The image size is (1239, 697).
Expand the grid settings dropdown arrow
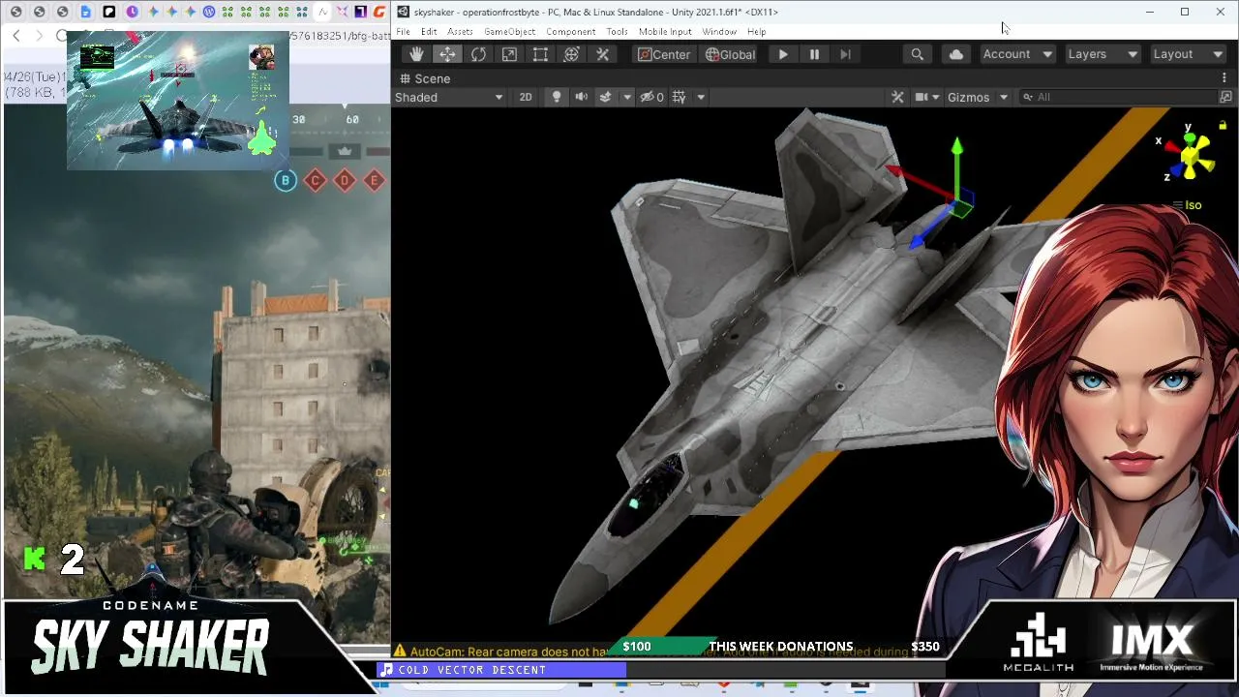701,97
